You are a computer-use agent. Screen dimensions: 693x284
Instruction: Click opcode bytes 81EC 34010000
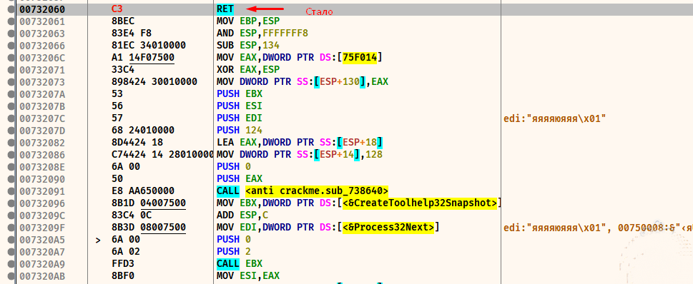[149, 46]
